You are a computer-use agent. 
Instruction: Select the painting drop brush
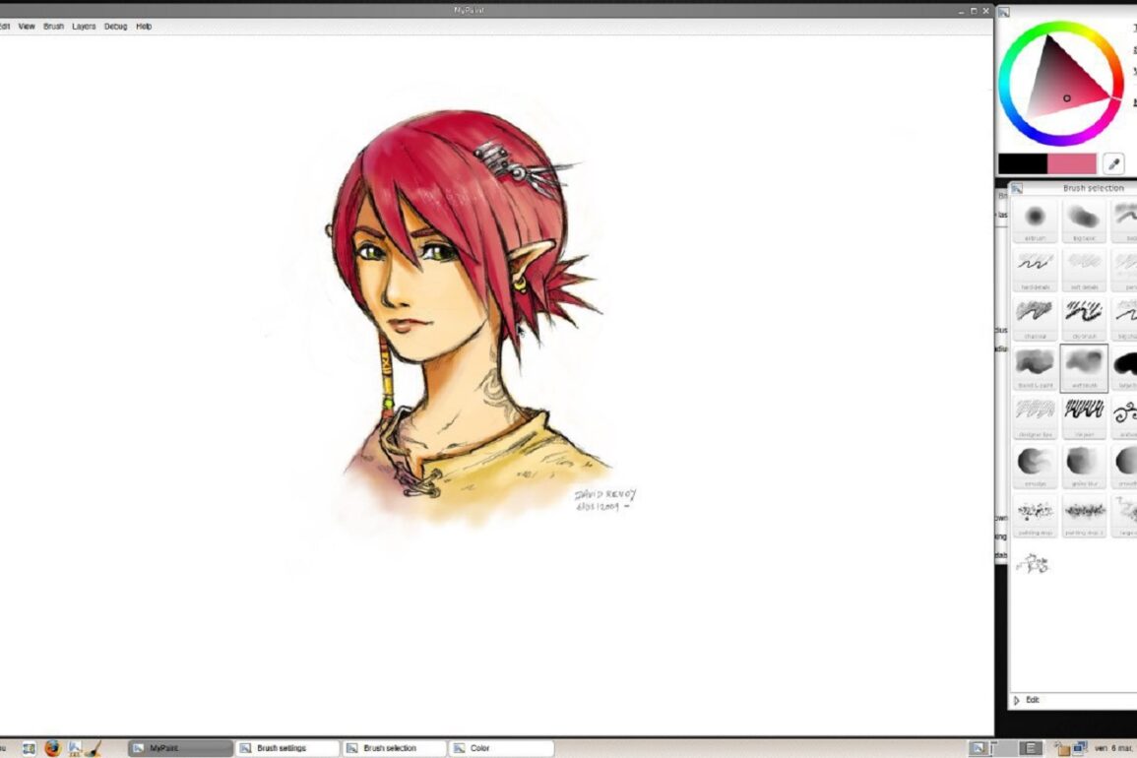pyautogui.click(x=1035, y=511)
